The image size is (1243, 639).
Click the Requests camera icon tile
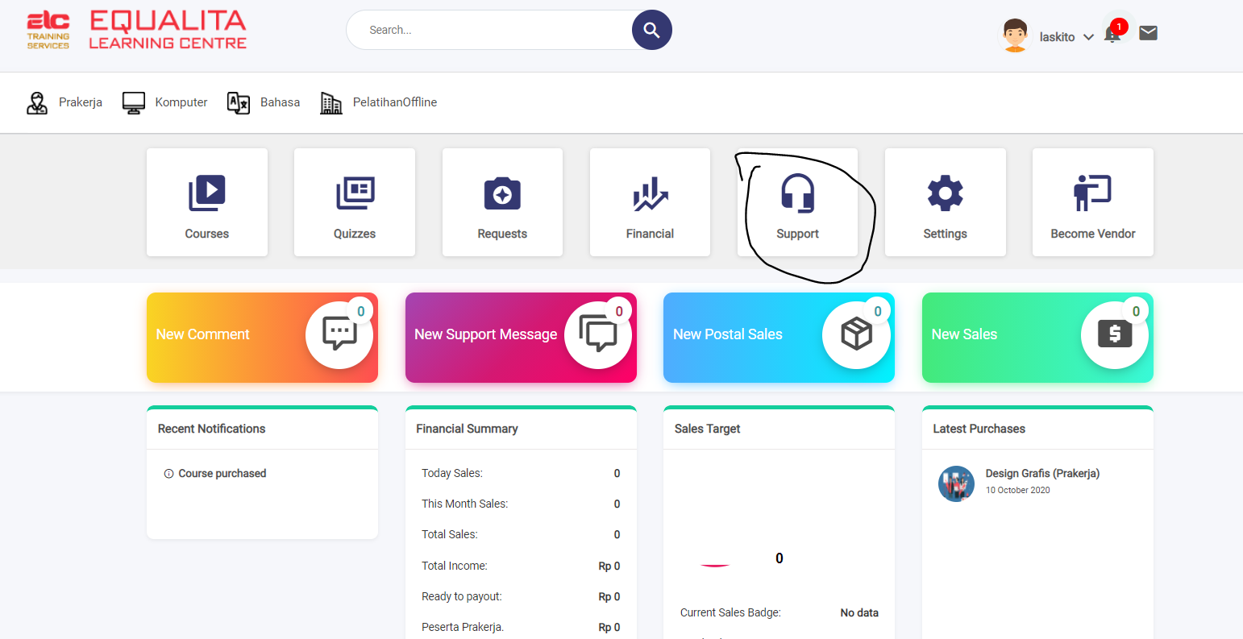point(502,202)
